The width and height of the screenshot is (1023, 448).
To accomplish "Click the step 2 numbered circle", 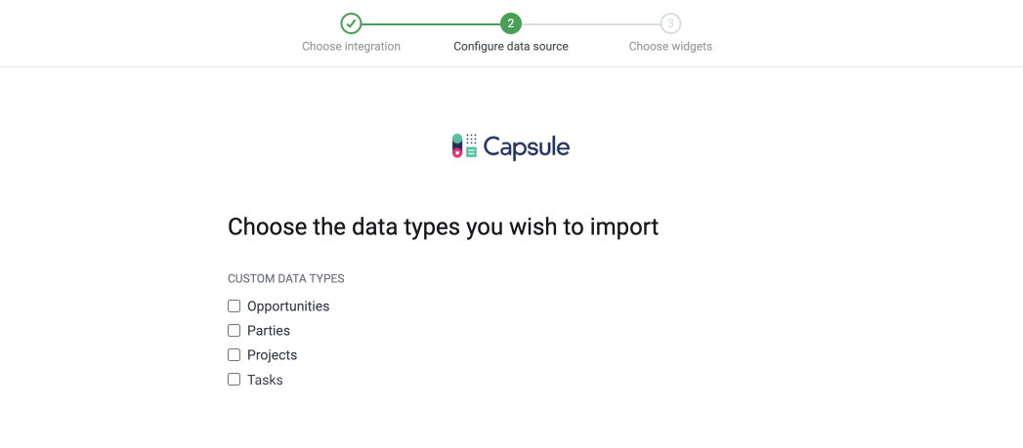I will coord(510,23).
